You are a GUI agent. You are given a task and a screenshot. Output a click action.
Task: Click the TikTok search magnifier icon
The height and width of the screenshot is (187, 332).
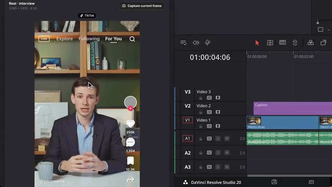[132, 39]
